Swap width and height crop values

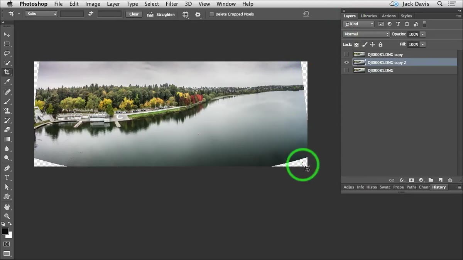(91, 14)
